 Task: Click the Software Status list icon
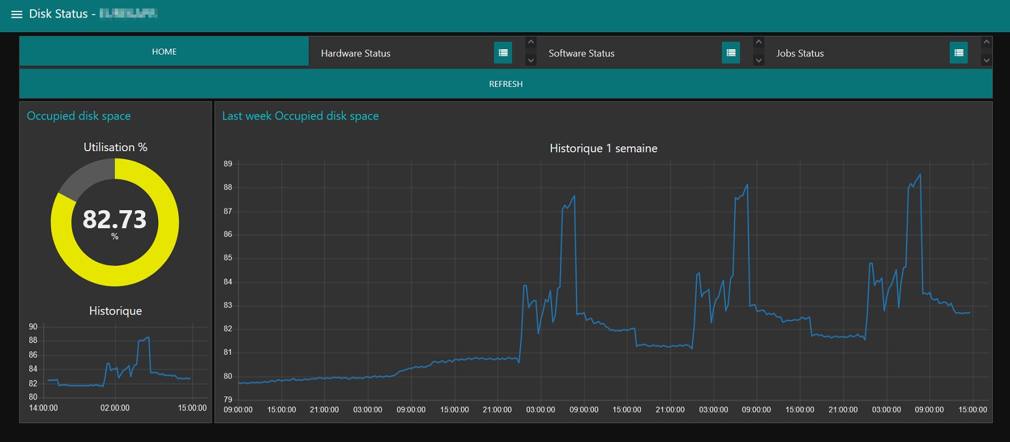pyautogui.click(x=731, y=53)
